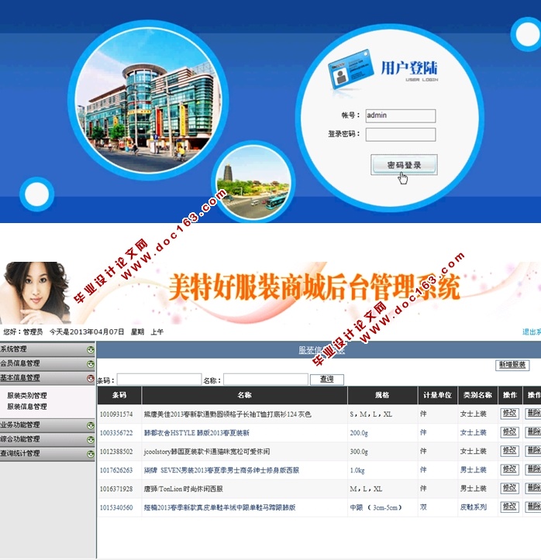Click the 登录密码 password field
This screenshot has height=560, width=541.
[400, 135]
